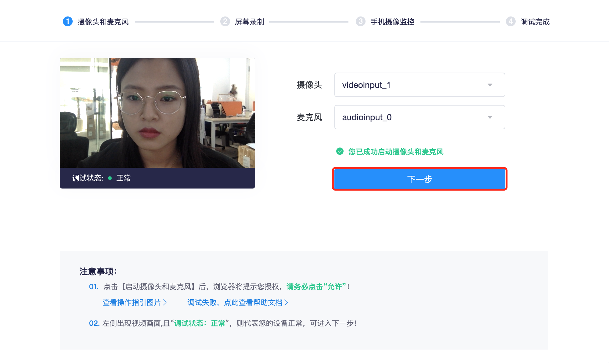Select the 屏幕录制 step label

250,22
